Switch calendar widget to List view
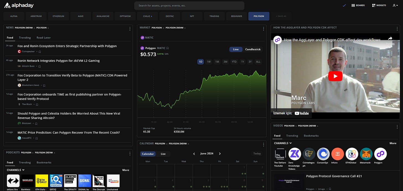Screen dimensions: 403x191 point(163,154)
